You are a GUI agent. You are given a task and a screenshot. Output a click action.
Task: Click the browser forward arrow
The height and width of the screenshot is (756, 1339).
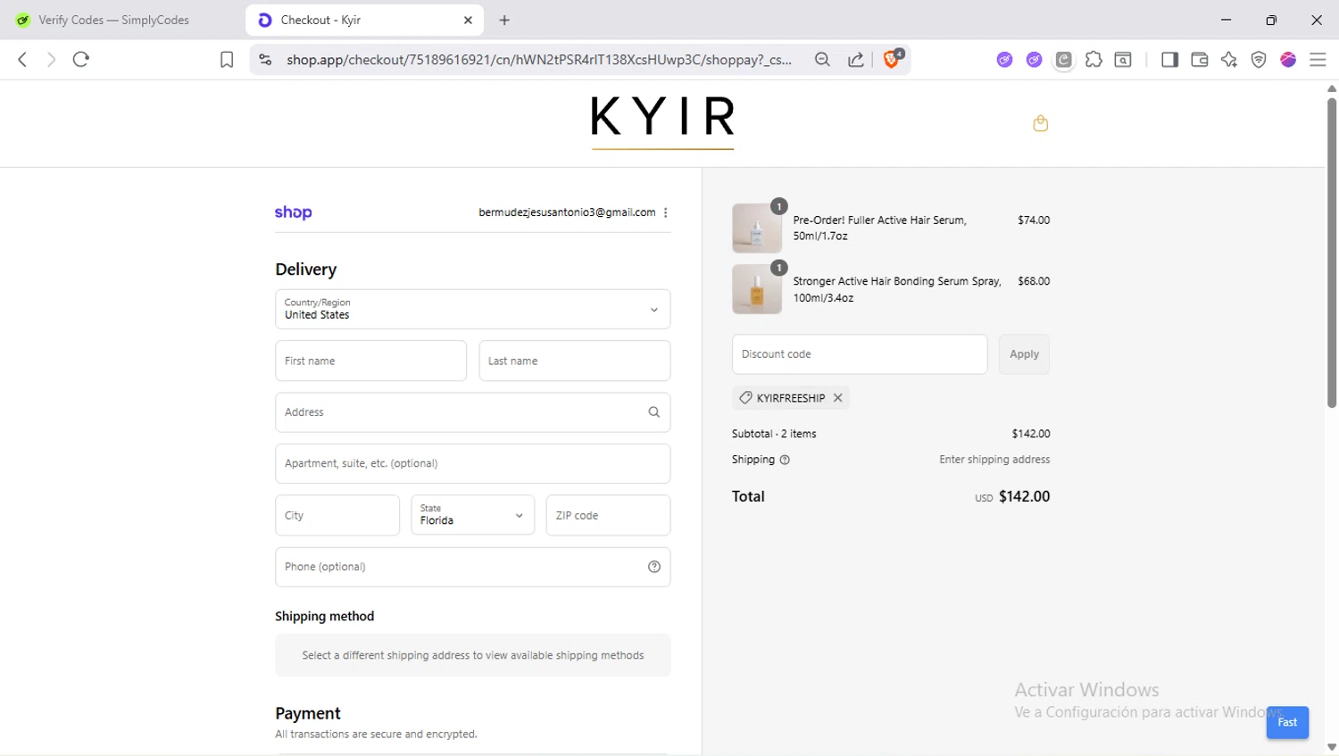(x=51, y=60)
